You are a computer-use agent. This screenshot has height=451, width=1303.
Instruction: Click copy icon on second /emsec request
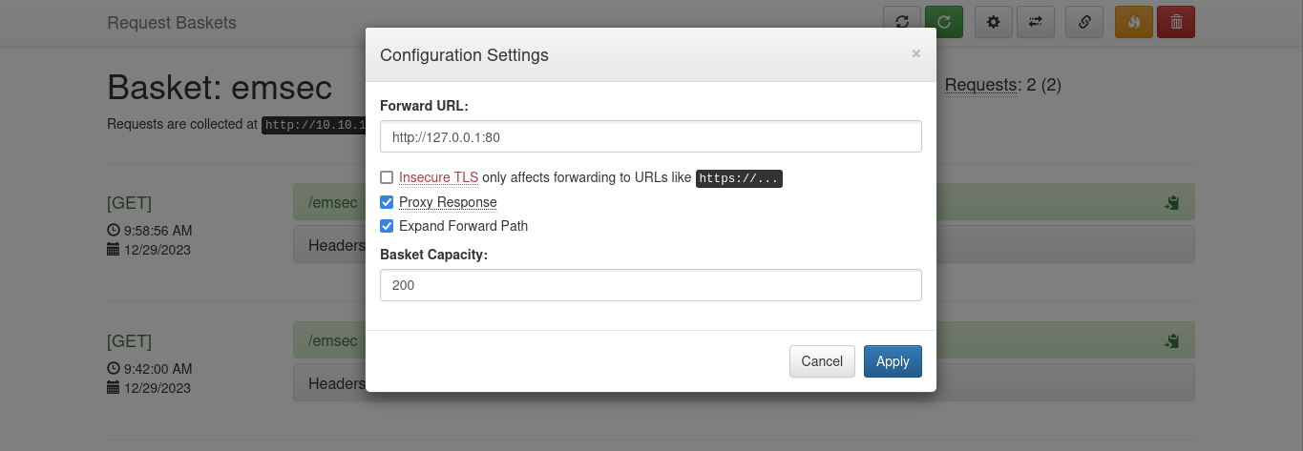[x=1171, y=340]
